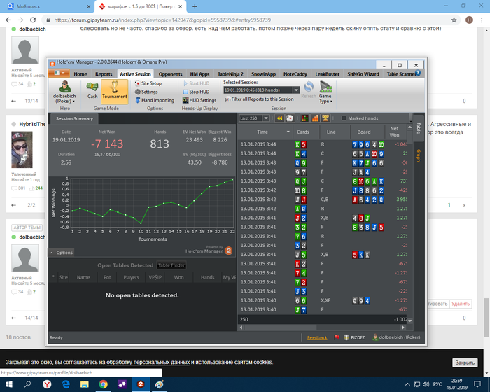Click the browser address bar
490x392 pixels.
[247, 20]
